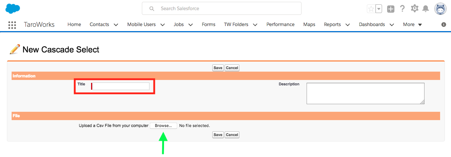Open the help question mark icon

(x=402, y=9)
